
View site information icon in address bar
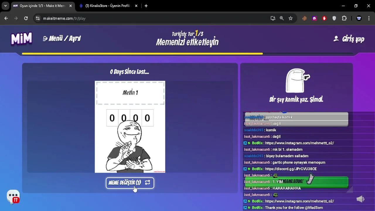click(x=37, y=18)
